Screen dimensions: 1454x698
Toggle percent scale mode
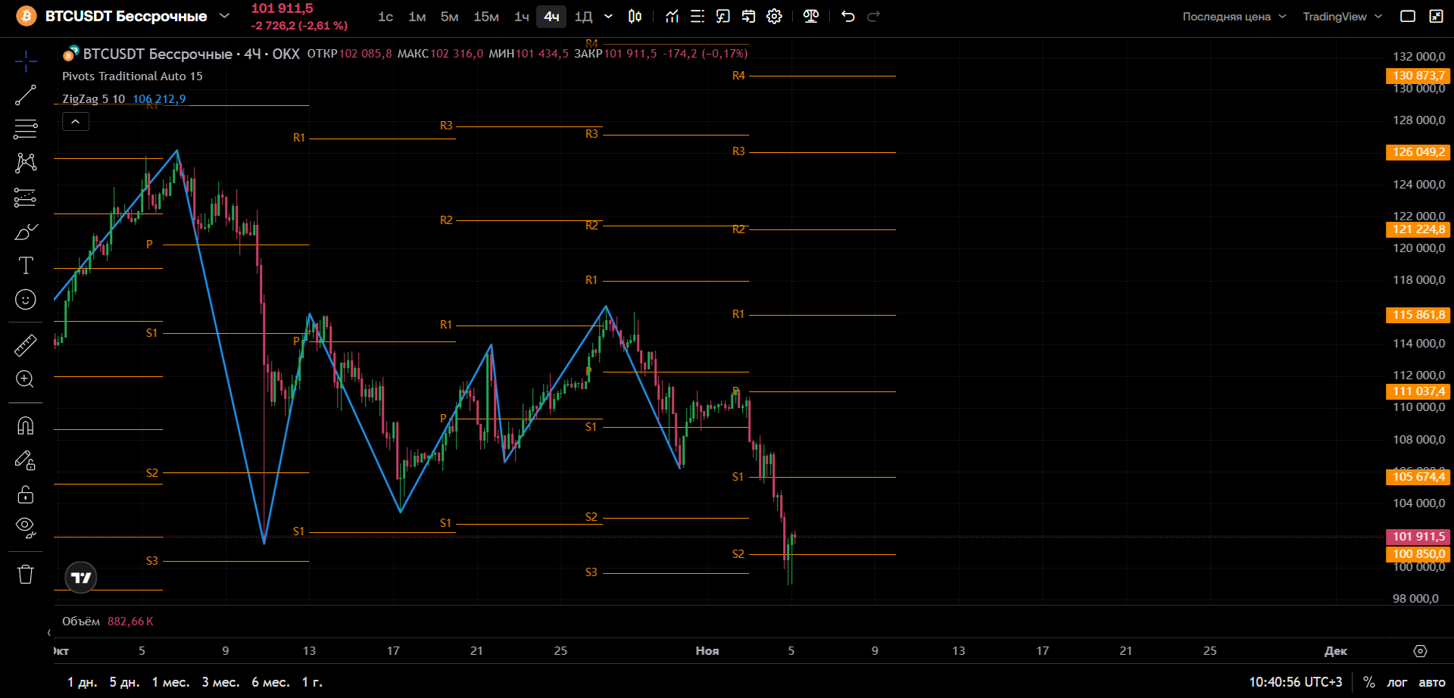(1369, 682)
